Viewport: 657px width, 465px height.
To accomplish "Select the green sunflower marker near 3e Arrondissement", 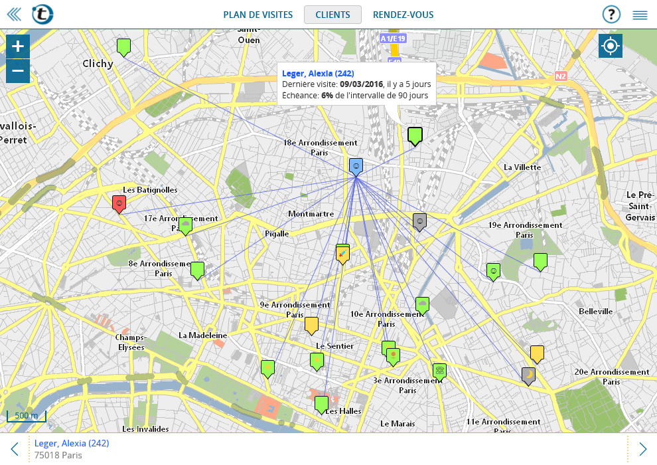I will pos(392,354).
